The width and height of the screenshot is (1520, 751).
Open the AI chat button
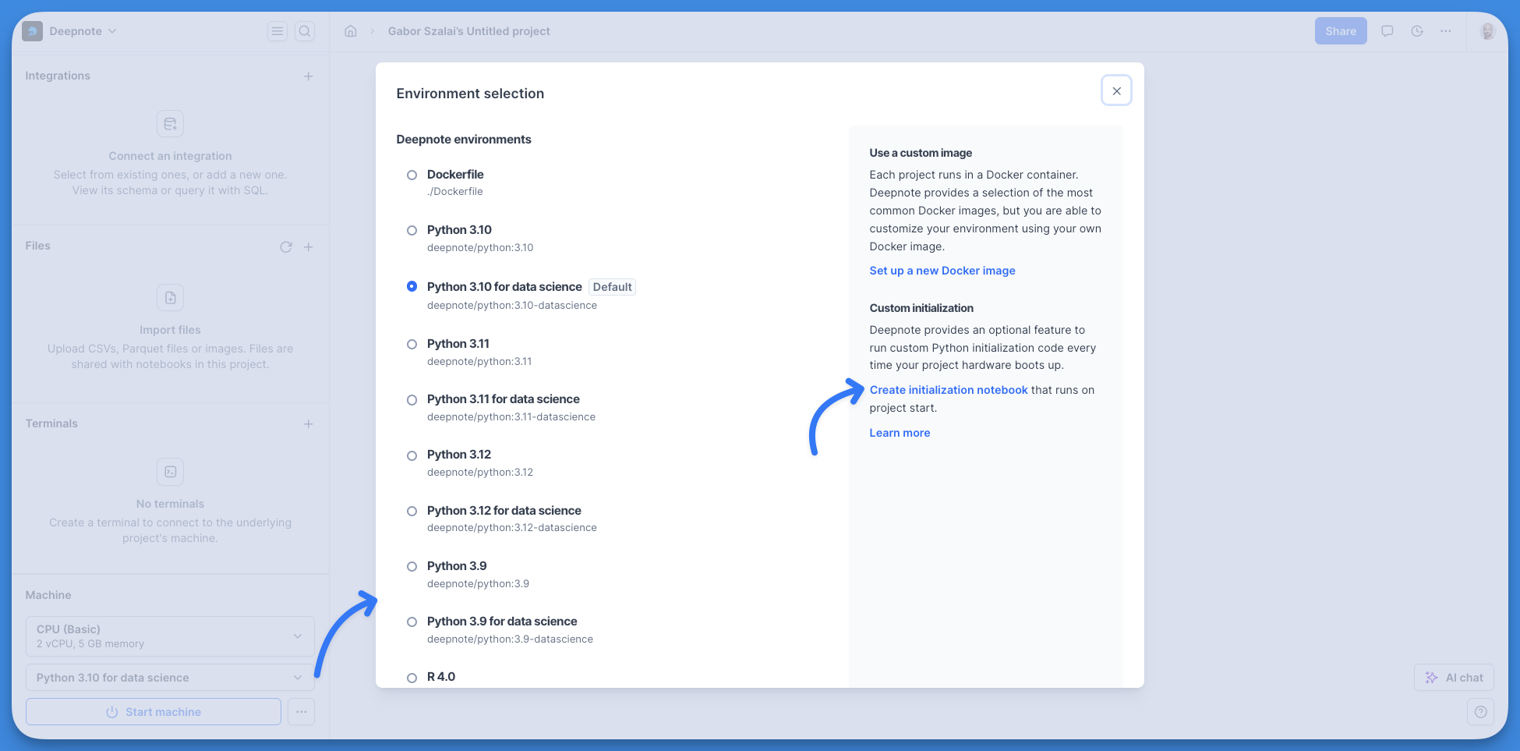click(x=1454, y=678)
